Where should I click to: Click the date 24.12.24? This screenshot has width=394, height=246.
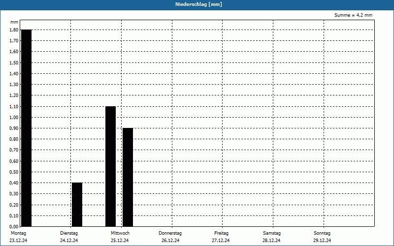(x=69, y=241)
